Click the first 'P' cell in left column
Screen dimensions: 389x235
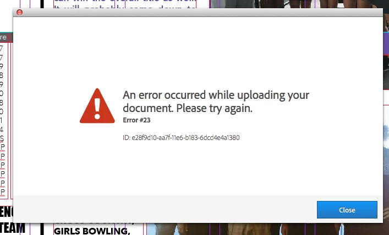click(3, 148)
